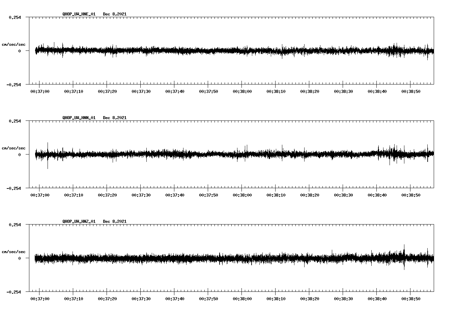
Task: Click the HNZ waveform peak near 00:38:48
Action: point(404,257)
